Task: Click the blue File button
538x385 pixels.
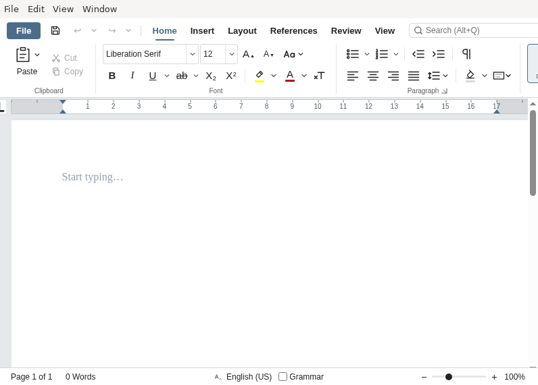Action: tap(24, 31)
